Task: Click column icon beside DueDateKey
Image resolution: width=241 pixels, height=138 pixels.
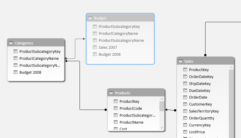Action: coord(185,90)
